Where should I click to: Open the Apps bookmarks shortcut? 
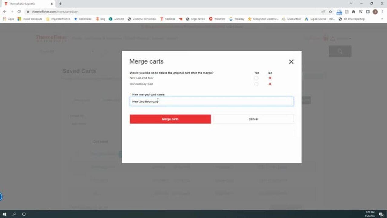[x=8, y=19]
